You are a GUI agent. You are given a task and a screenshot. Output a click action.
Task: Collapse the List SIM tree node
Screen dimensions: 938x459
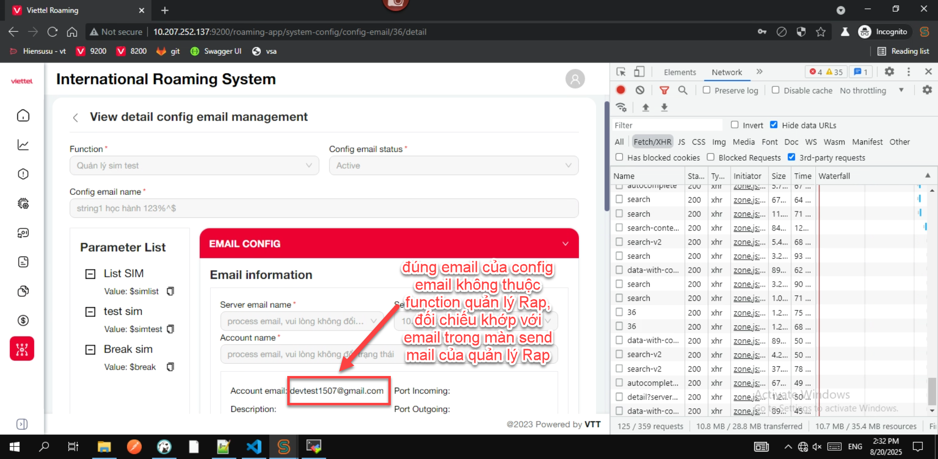[90, 274]
